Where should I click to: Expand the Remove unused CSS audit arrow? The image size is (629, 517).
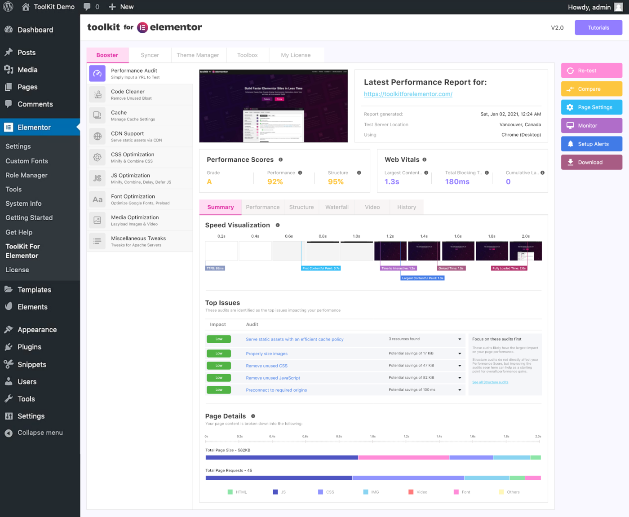(x=460, y=366)
